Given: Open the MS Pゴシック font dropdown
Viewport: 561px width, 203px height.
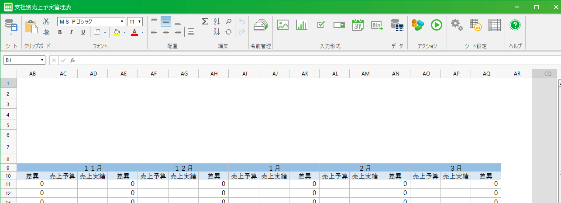Looking at the screenshot, I should [122, 21].
